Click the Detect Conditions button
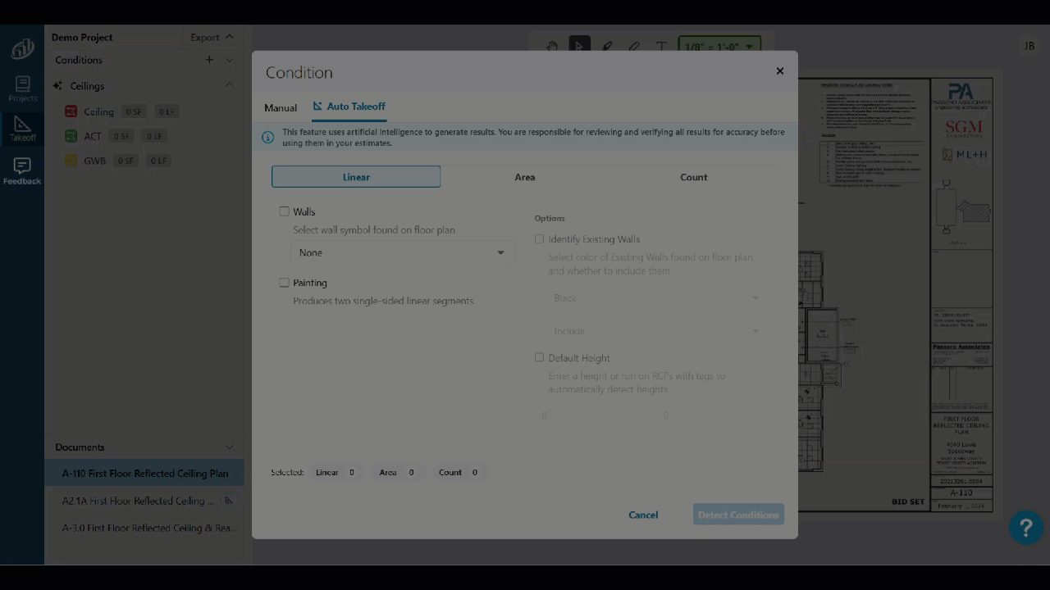The image size is (1050, 590). click(738, 515)
